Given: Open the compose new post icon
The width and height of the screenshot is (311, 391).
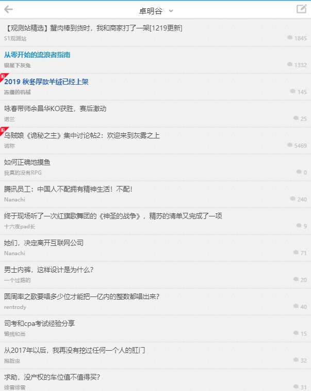Looking at the screenshot, I should (302, 9).
